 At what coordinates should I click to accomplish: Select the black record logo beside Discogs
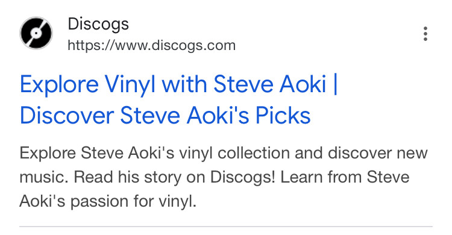pyautogui.click(x=36, y=33)
